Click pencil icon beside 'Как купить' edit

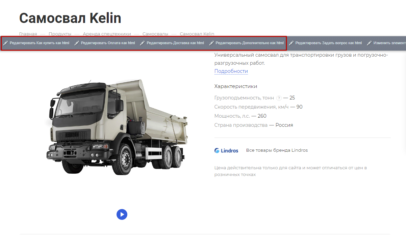coord(5,43)
